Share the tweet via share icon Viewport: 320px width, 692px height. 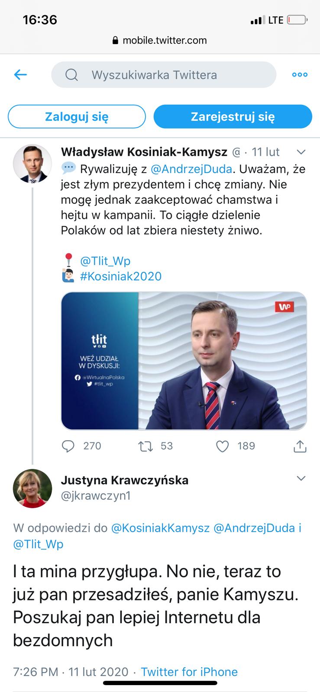300,446
